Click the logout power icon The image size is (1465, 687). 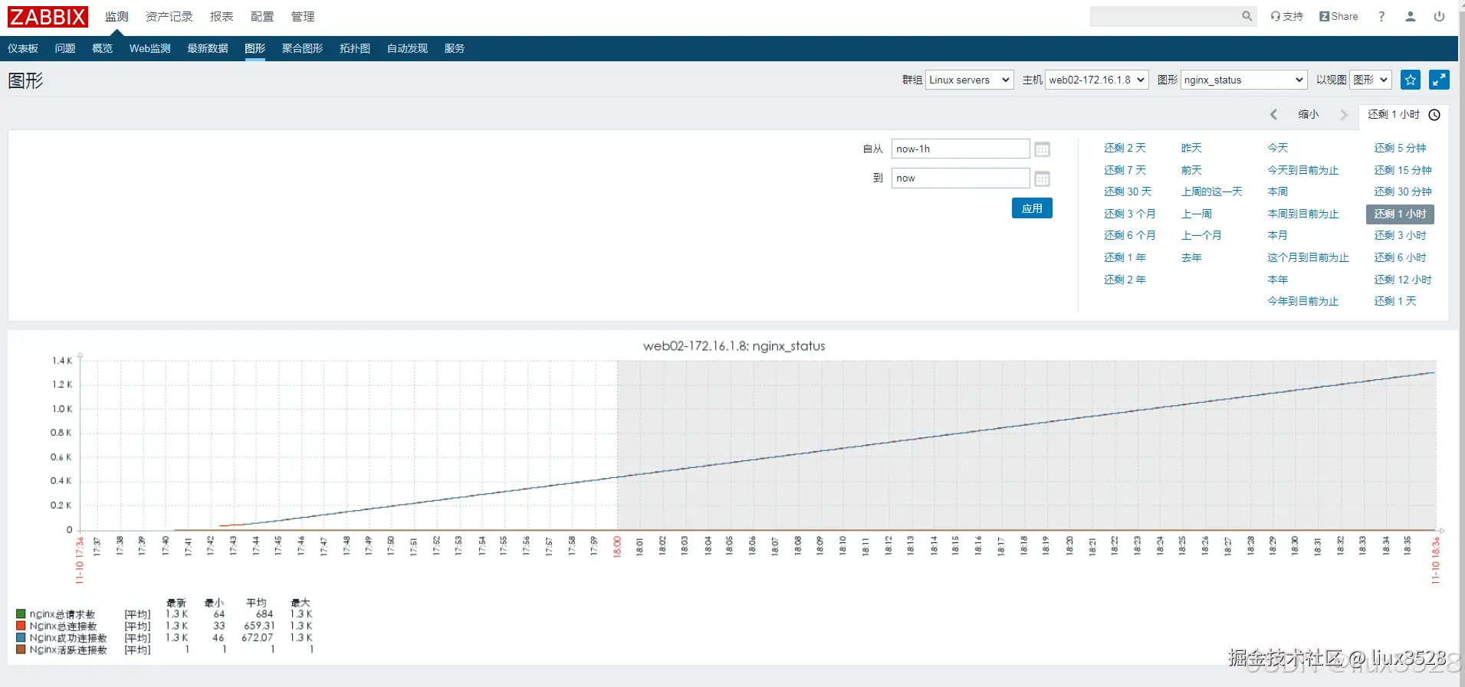[1439, 16]
